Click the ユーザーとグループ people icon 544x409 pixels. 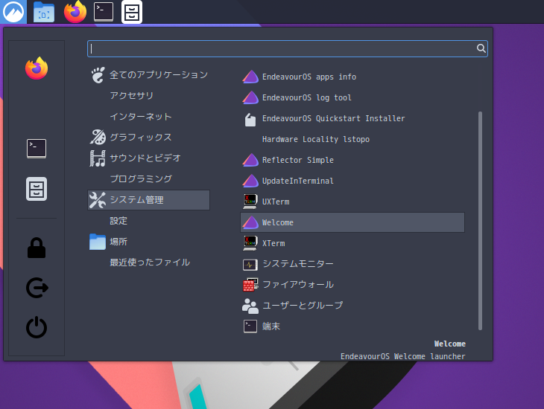click(250, 306)
